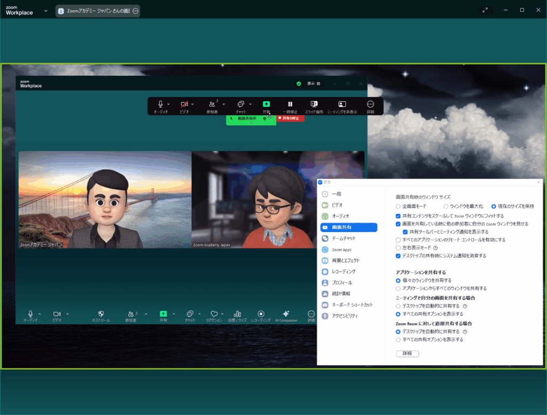547x415 pixels.
Task: Click the レコーディング icon in bottom toolbar
Action: pyautogui.click(x=261, y=314)
